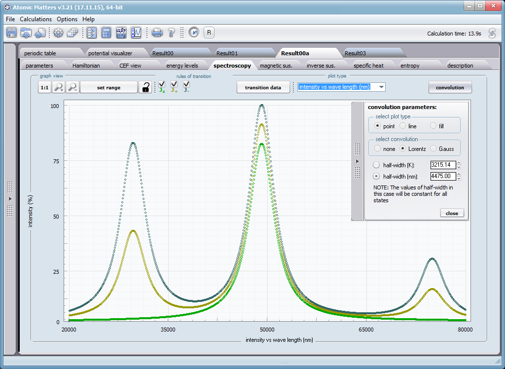
Task: Expand the collapsed left sidebar panel arrow
Action: (x=10, y=199)
